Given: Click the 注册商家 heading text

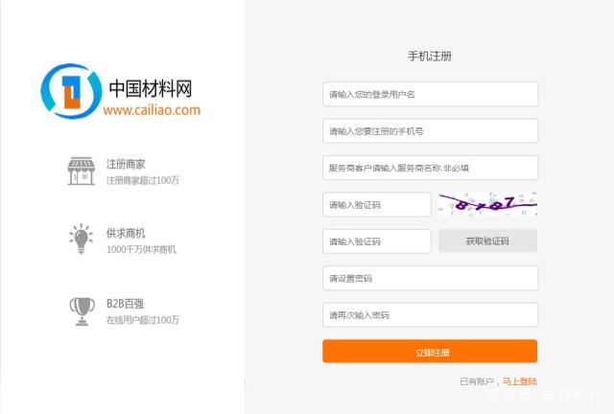Looking at the screenshot, I should coord(126,164).
